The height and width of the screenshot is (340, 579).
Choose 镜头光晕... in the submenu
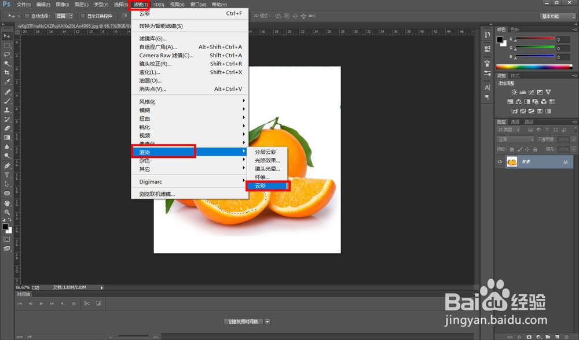pyautogui.click(x=267, y=168)
